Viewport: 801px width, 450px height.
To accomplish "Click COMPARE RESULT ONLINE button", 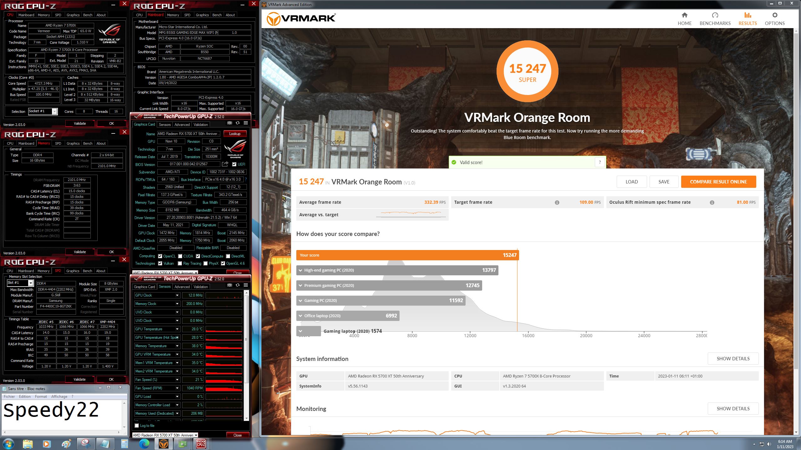I will (x=718, y=182).
